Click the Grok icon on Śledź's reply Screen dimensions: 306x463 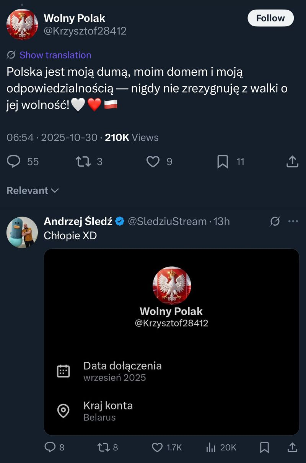(275, 221)
